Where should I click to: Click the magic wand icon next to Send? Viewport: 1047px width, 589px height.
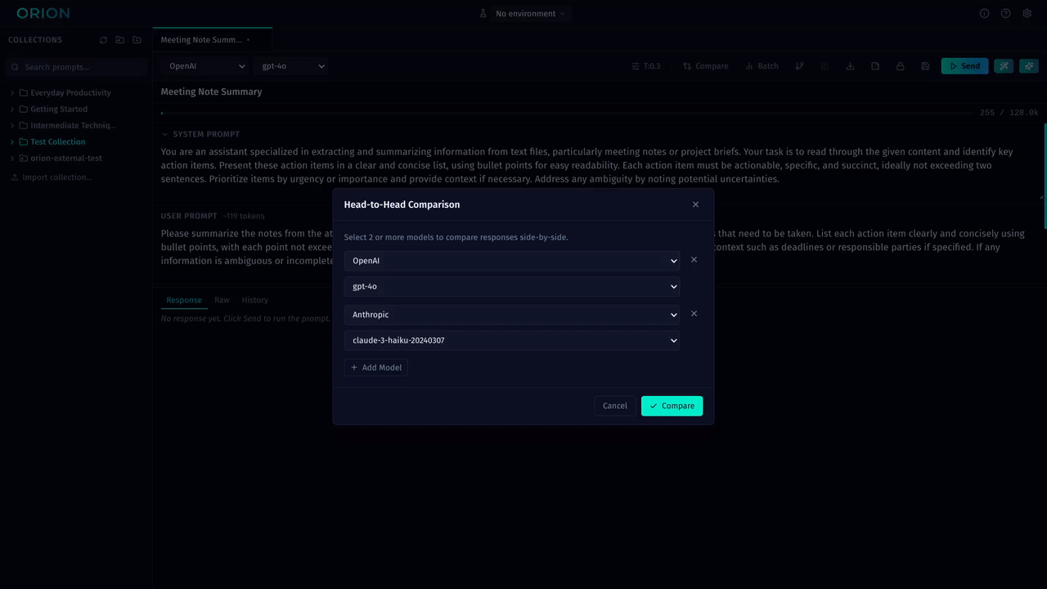click(1004, 66)
